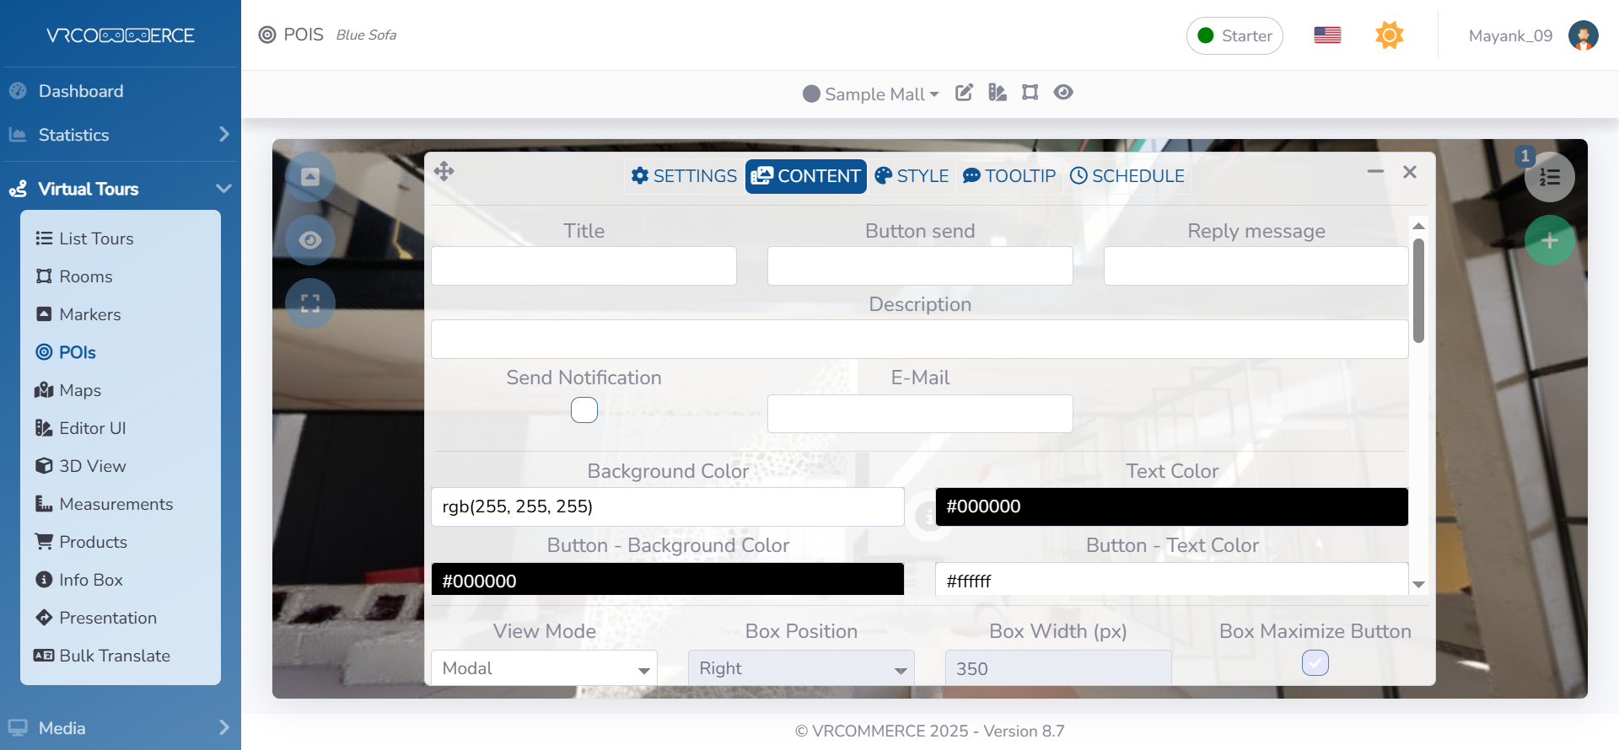This screenshot has height=750, width=1619.
Task: Click the fullscreen icon on panorama
Action: (x=310, y=303)
